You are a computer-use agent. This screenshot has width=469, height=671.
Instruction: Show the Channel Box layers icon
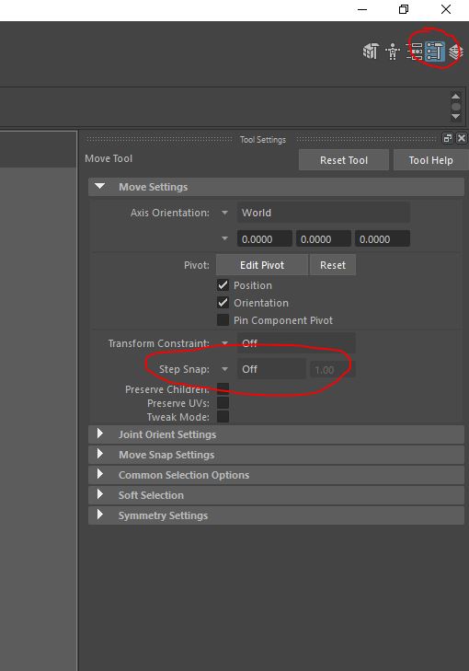[x=456, y=52]
